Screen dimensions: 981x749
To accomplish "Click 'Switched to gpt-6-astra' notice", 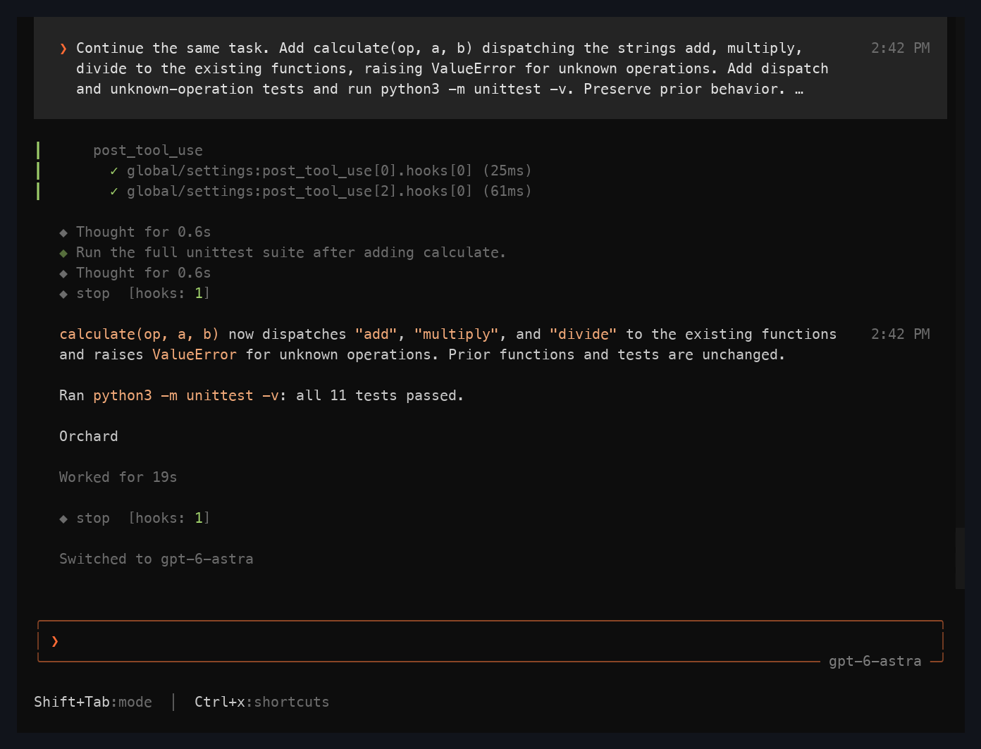I will 156,559.
